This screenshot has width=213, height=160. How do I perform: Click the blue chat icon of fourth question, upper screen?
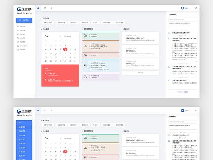(x=170, y=80)
